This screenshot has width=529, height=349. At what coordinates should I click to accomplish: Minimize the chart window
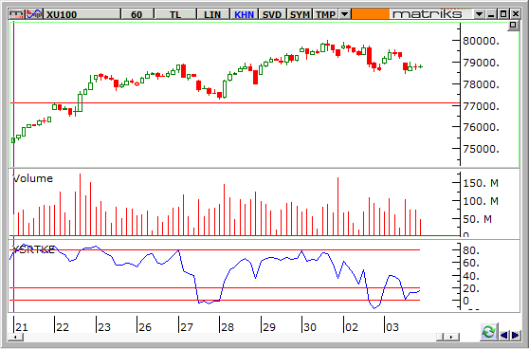click(491, 14)
